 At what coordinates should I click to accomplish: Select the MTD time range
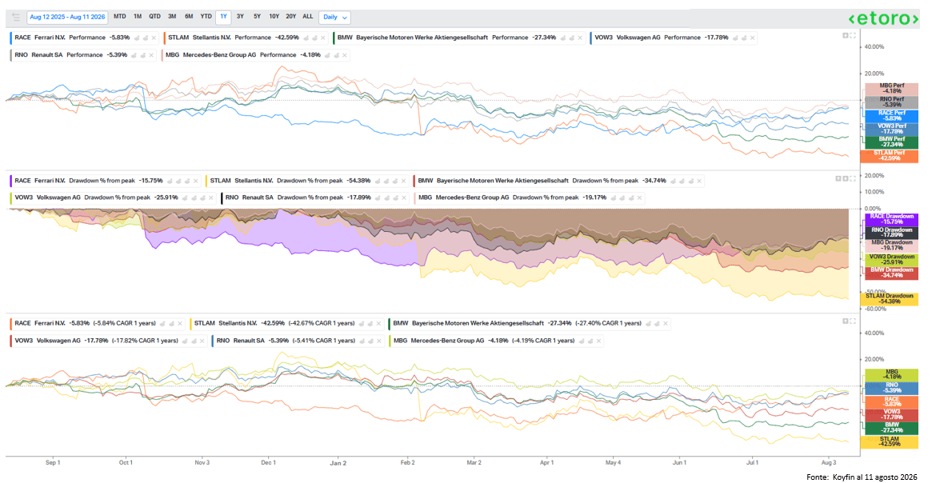119,17
